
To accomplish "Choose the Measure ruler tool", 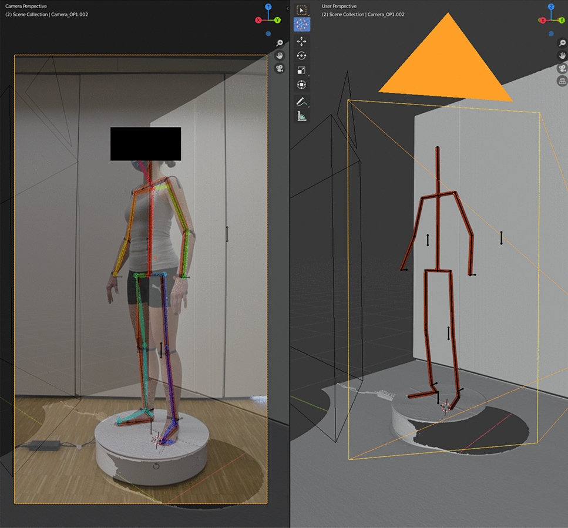I will pyautogui.click(x=301, y=116).
